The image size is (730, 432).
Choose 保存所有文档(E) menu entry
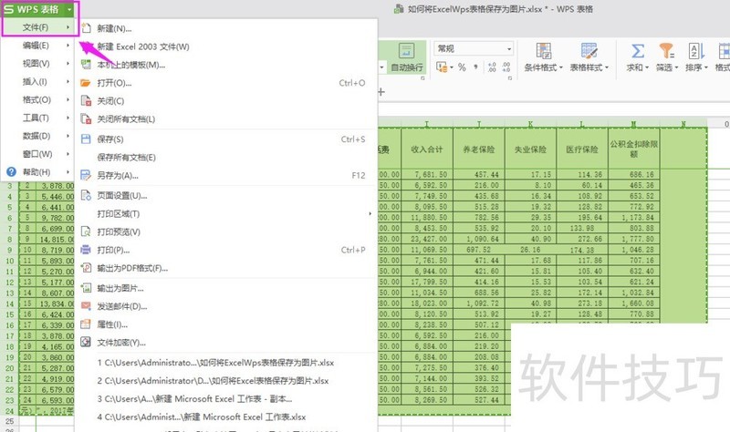tap(225, 157)
